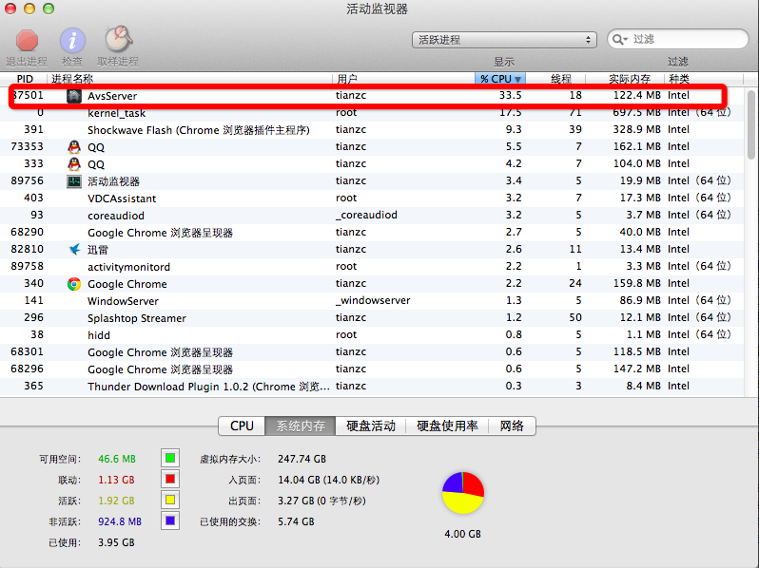Click the Google Chrome process icon
Viewport: 759px width, 568px height.
(73, 284)
